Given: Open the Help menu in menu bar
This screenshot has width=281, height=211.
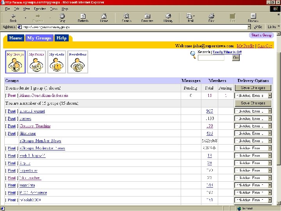Looking at the screenshot, I should pyautogui.click(x=65, y=9).
